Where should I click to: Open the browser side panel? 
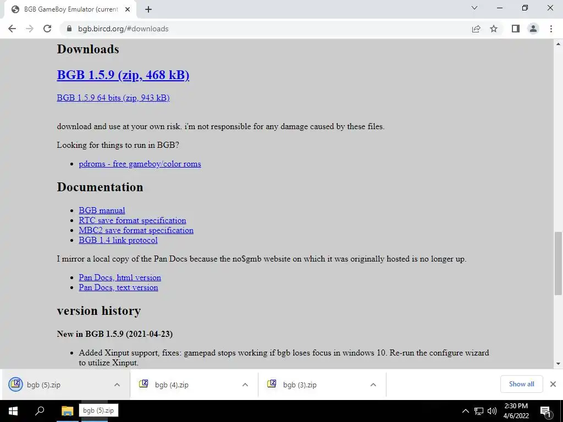tap(516, 29)
